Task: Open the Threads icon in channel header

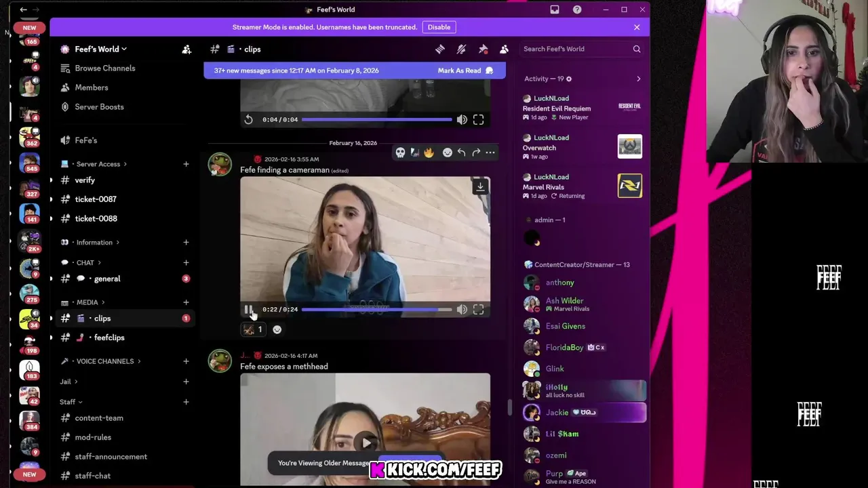Action: (x=440, y=49)
